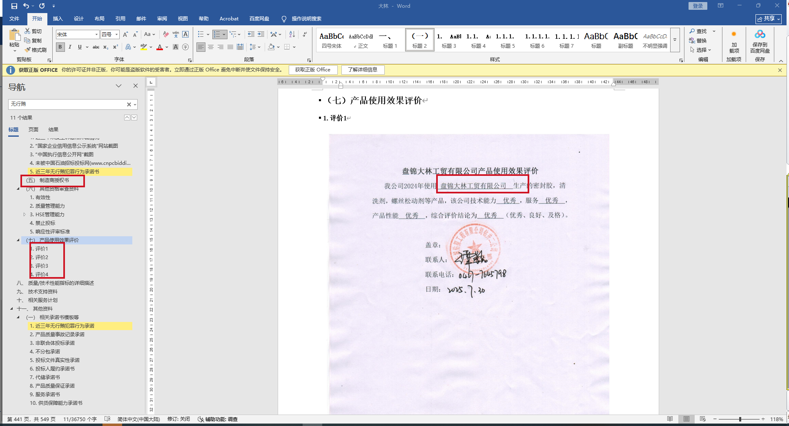The image size is (789, 426).
Task: Open the 页面 tab in navigation pane
Action: pyautogui.click(x=33, y=129)
